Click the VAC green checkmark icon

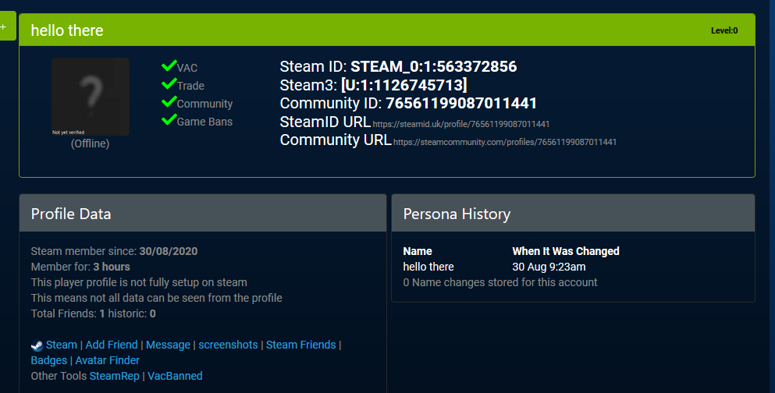169,65
